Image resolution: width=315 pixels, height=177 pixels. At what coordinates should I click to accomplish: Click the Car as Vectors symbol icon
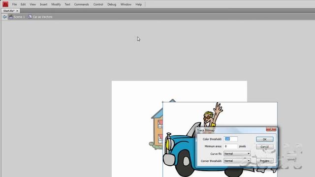(x=30, y=17)
